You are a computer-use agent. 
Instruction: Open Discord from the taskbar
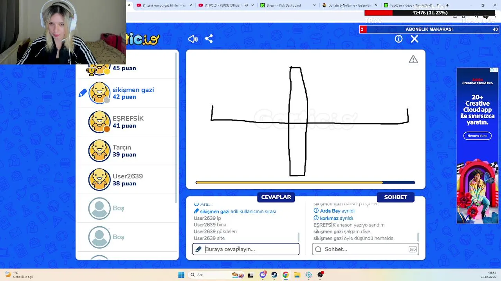[263, 275]
